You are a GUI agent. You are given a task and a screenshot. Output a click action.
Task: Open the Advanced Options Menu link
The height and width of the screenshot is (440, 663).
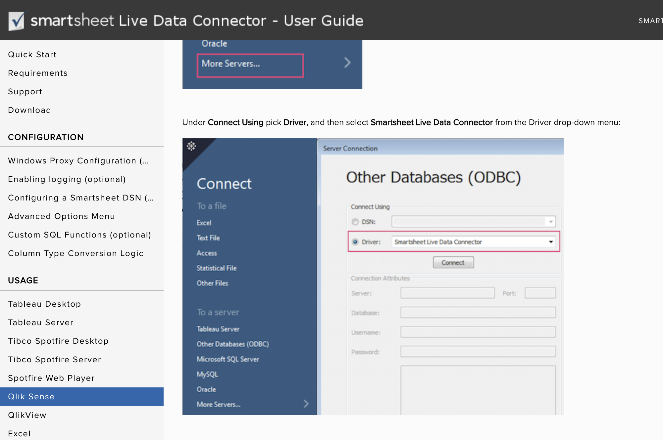pos(61,216)
